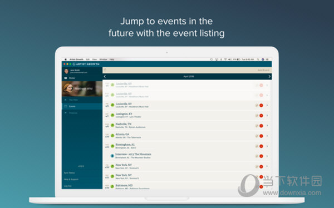Click the green show icon beside Atlanta, GA
Image resolution: width=334 pixels, height=208 pixels.
point(112,136)
